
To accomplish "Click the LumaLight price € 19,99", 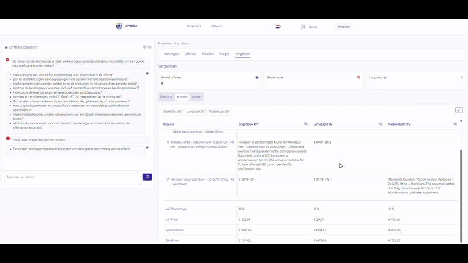I will (x=318, y=143).
